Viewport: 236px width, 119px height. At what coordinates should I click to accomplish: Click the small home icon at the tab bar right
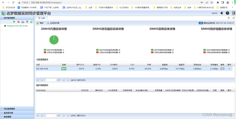point(229,18)
